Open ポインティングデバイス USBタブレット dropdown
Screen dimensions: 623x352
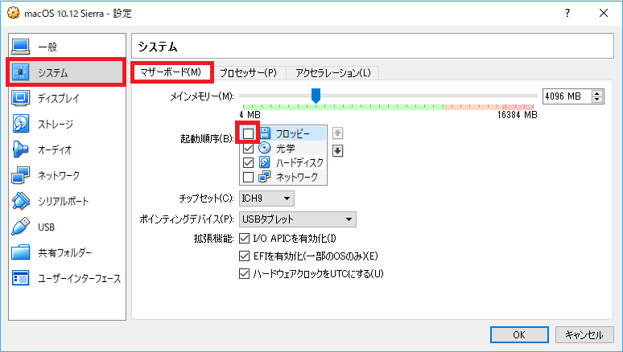pos(298,219)
